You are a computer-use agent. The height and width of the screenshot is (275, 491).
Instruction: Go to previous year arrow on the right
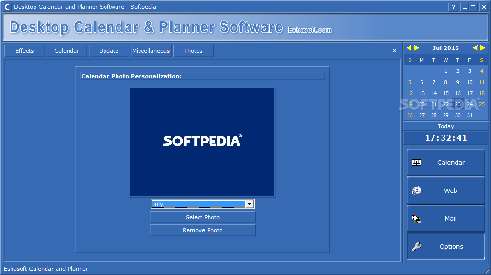(475, 48)
